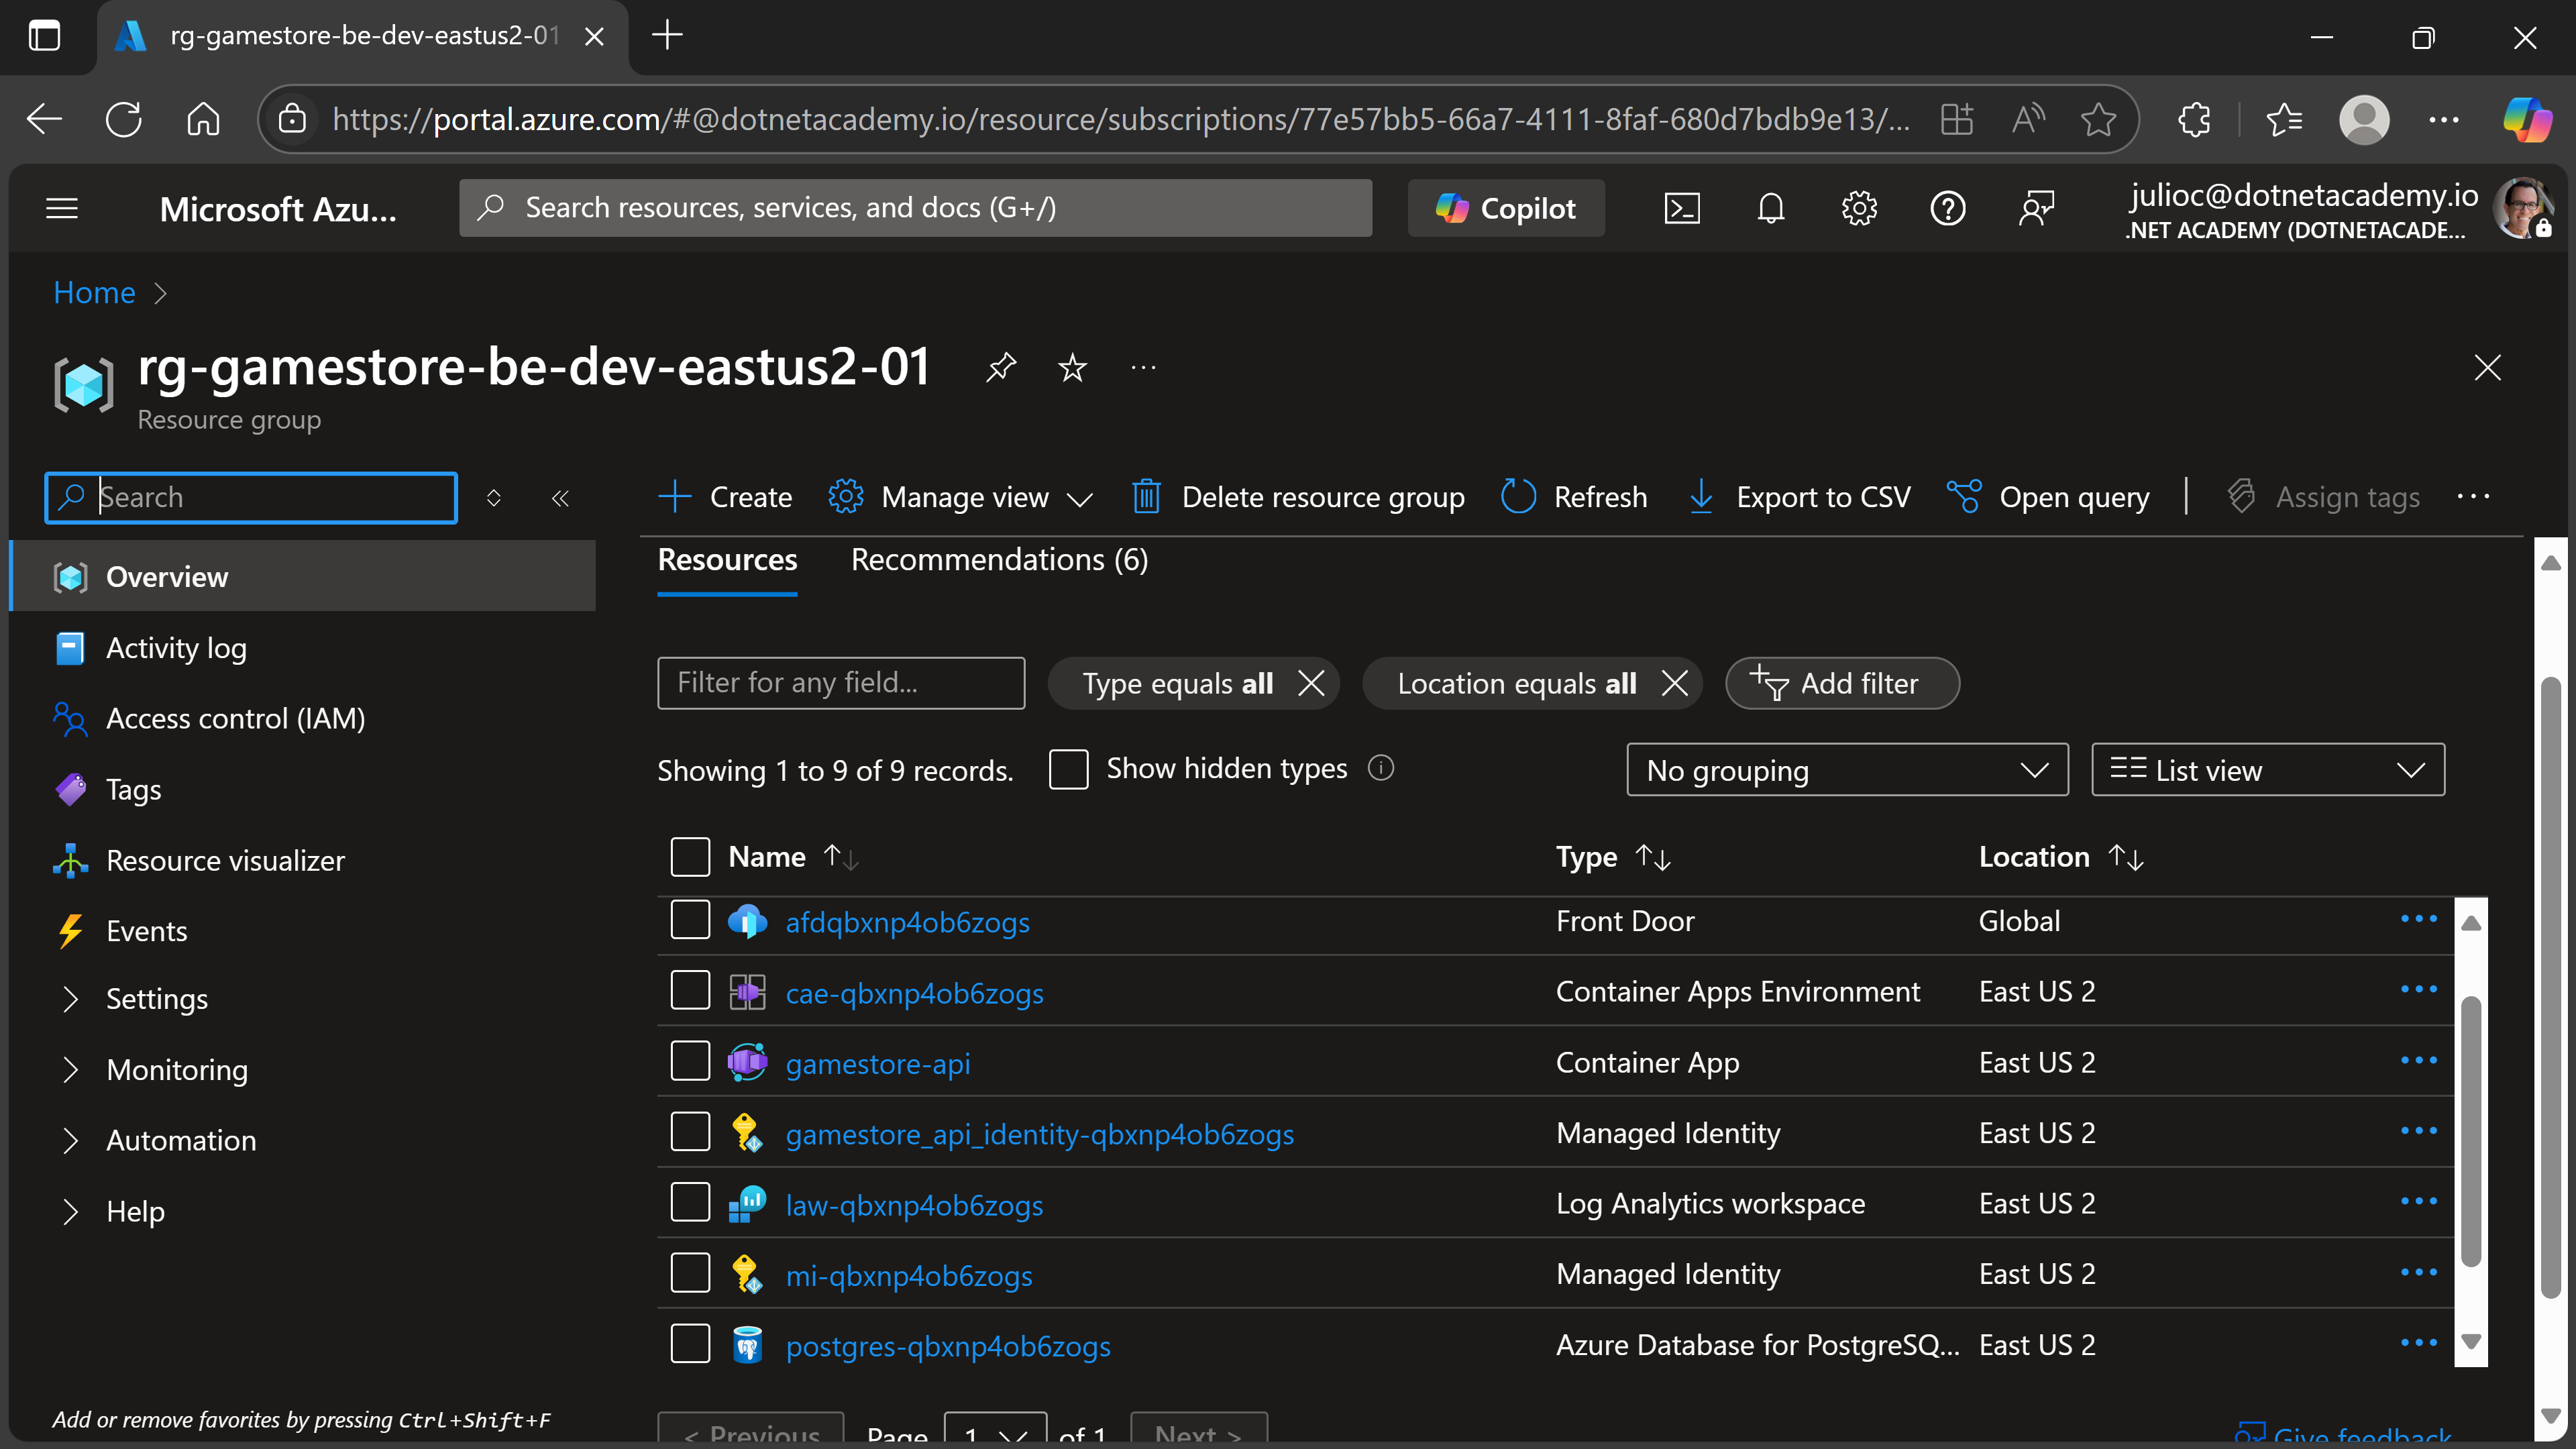Enable Show hidden types checkbox
The width and height of the screenshot is (2576, 1449).
click(x=1068, y=769)
